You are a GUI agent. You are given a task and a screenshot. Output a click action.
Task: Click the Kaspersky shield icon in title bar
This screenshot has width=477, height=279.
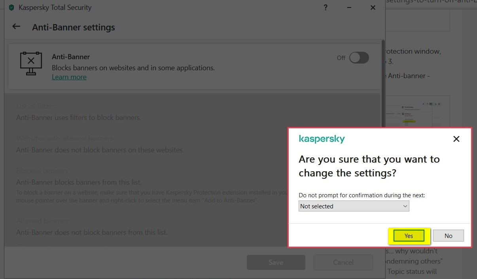pyautogui.click(x=11, y=7)
